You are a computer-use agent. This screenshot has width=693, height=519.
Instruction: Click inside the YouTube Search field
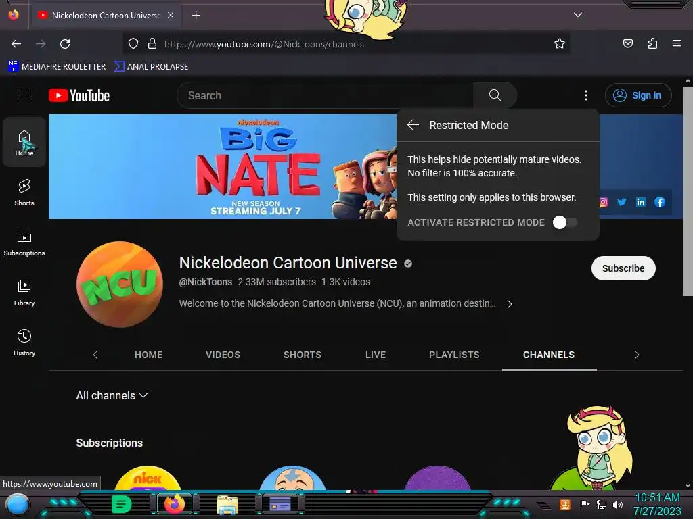pyautogui.click(x=326, y=95)
